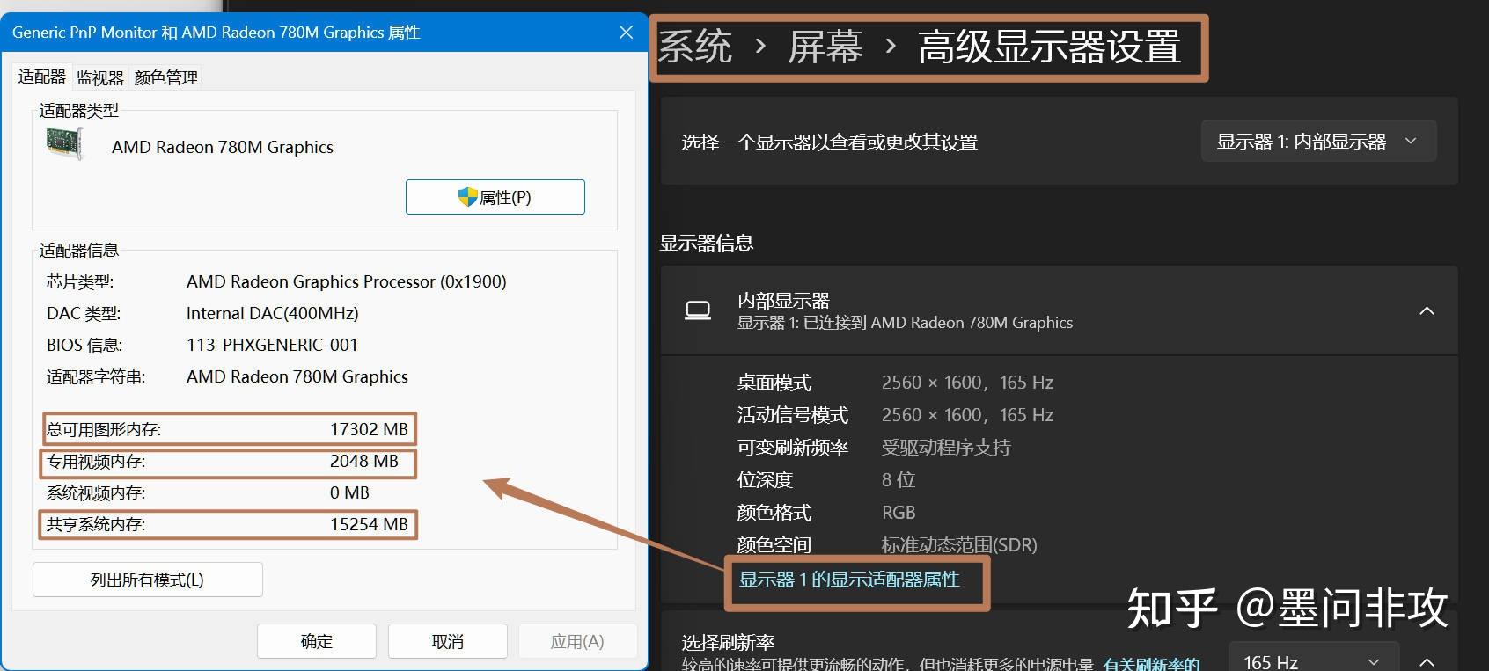Go to 系统 in breadcrumb

pyautogui.click(x=695, y=47)
